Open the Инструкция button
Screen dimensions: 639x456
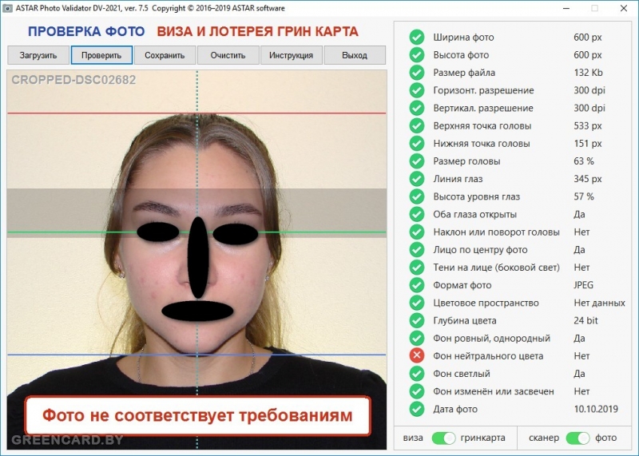[291, 55]
